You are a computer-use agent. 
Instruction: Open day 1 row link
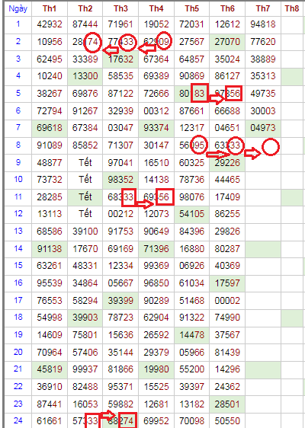coord(18,24)
